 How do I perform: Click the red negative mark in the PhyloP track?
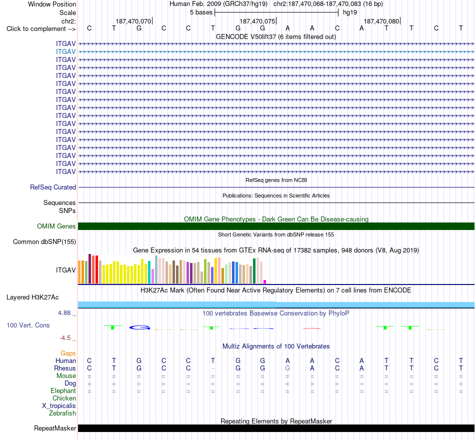[312, 328]
